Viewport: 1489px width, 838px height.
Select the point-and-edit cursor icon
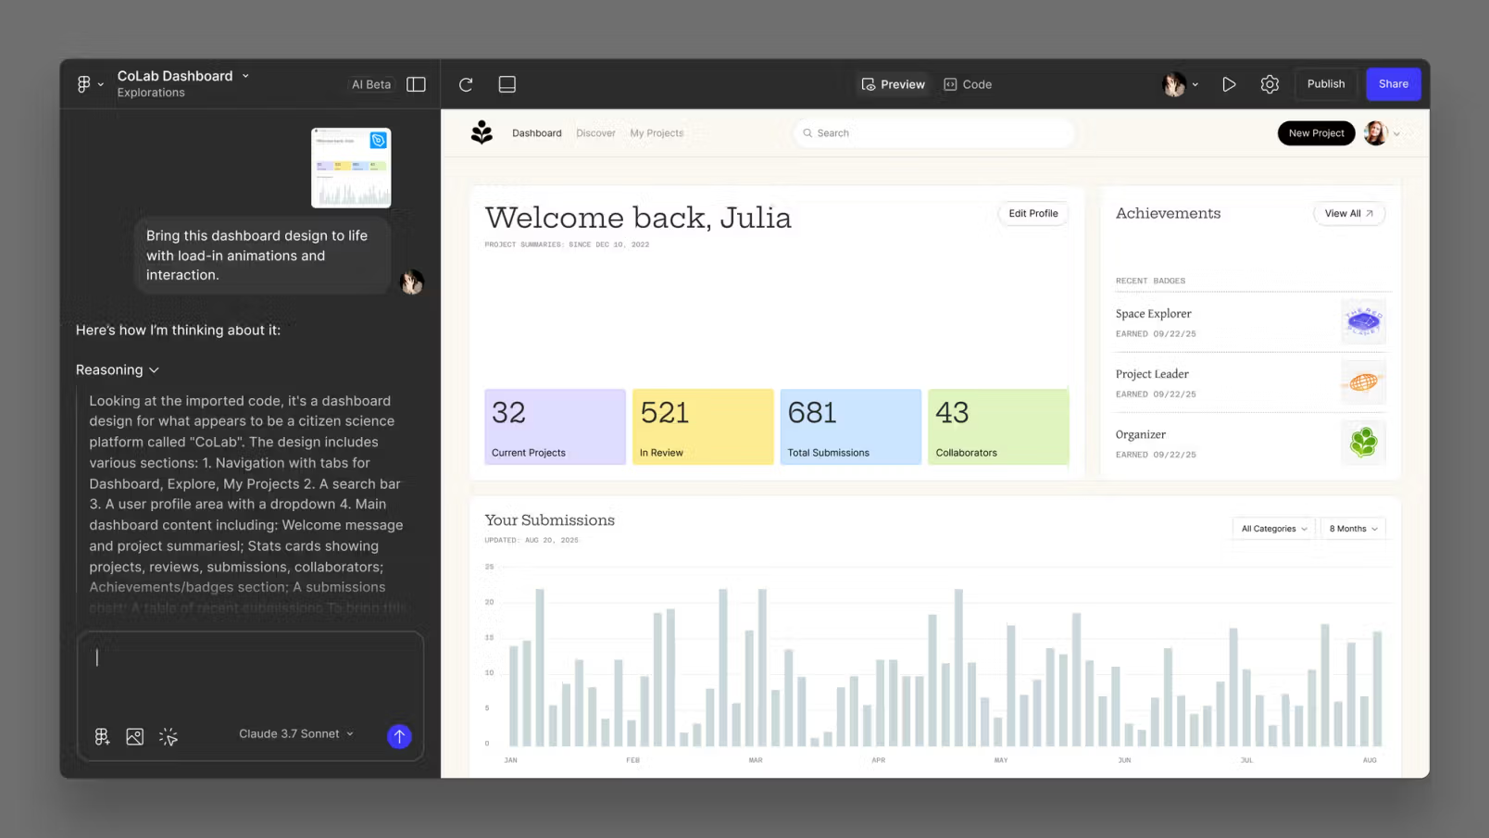tap(169, 736)
